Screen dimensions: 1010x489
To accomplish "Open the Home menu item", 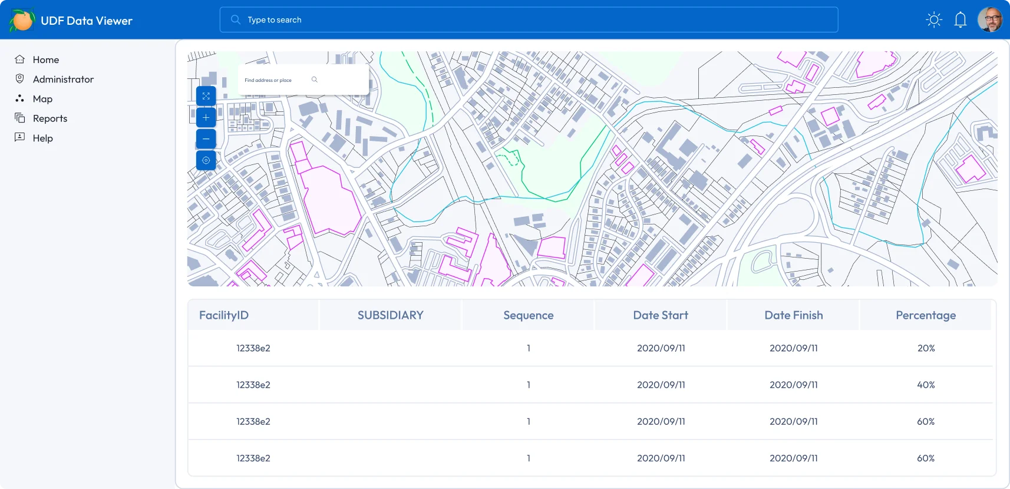I will (x=45, y=60).
